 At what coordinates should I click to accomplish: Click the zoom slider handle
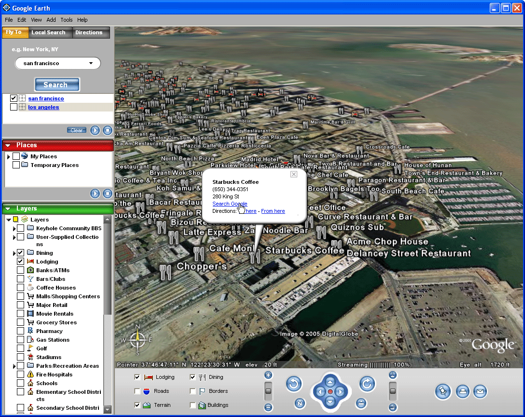268,391
